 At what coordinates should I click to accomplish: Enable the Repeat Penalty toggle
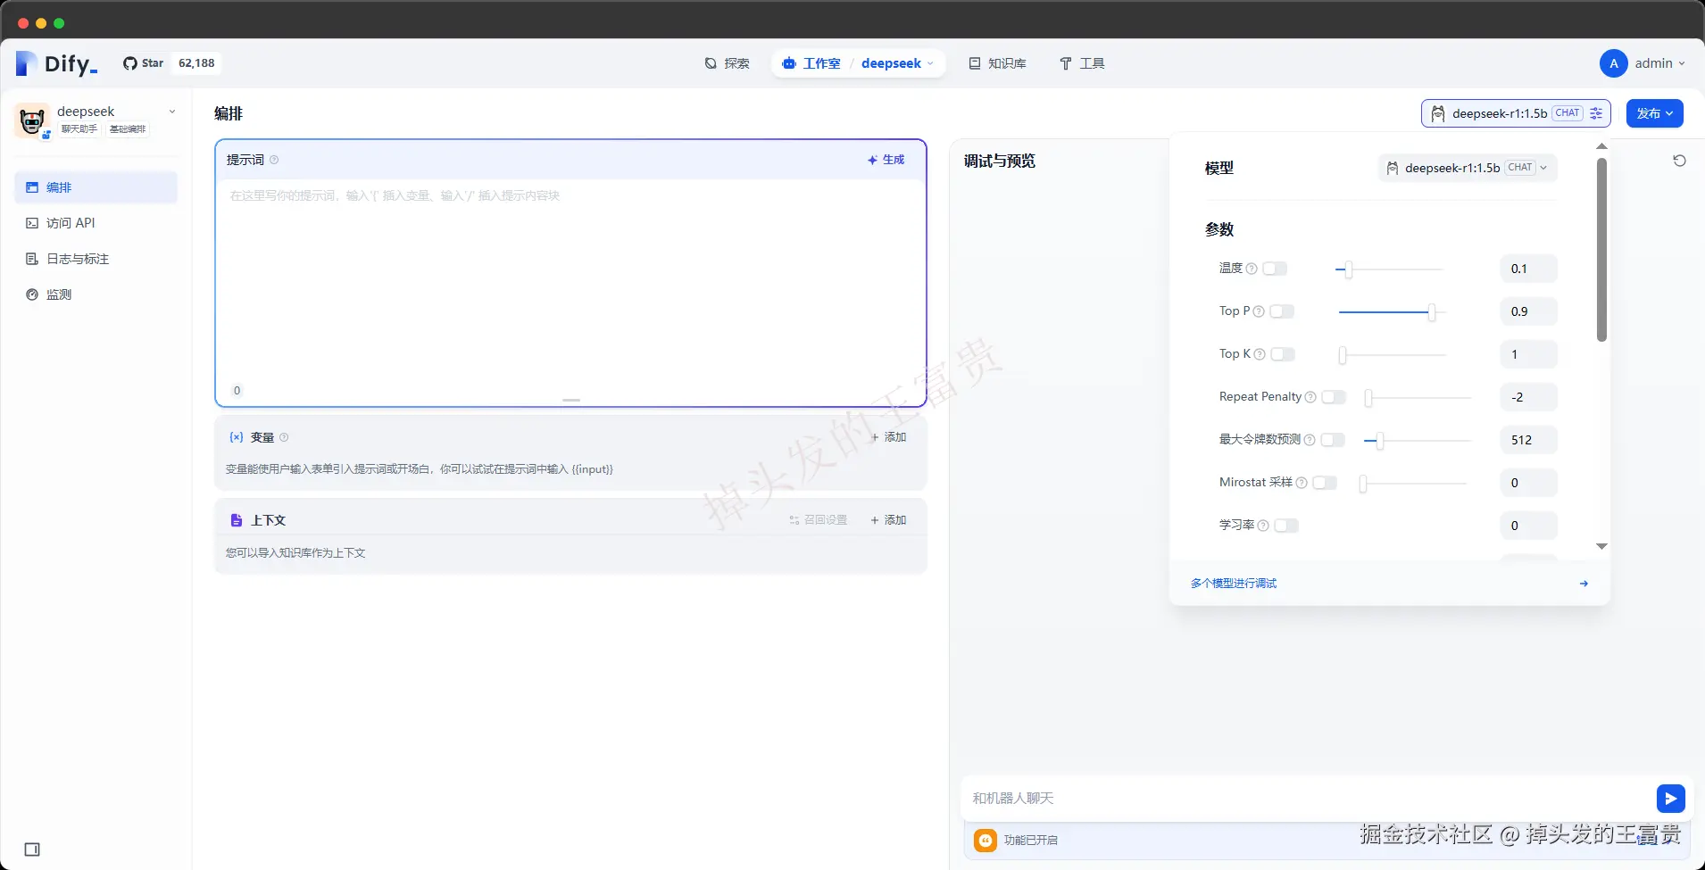[x=1334, y=397]
